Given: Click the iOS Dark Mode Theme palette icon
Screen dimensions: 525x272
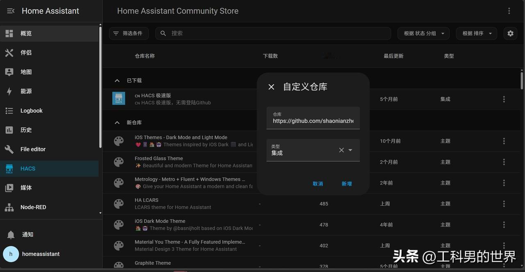Looking at the screenshot, I should tap(119, 225).
